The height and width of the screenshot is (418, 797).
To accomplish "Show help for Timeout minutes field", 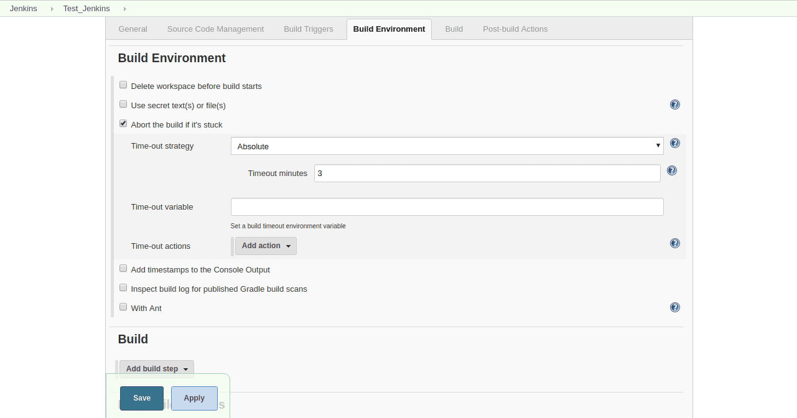I will pos(671,170).
